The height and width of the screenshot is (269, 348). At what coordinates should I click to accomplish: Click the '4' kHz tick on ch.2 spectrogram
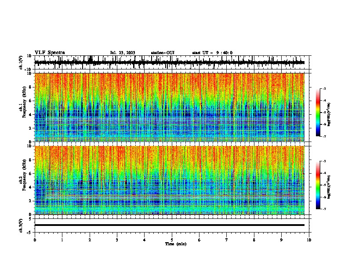30,187
